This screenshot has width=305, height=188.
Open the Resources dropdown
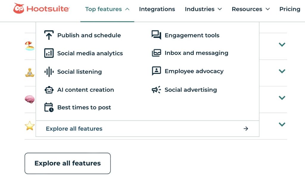pos(250,9)
